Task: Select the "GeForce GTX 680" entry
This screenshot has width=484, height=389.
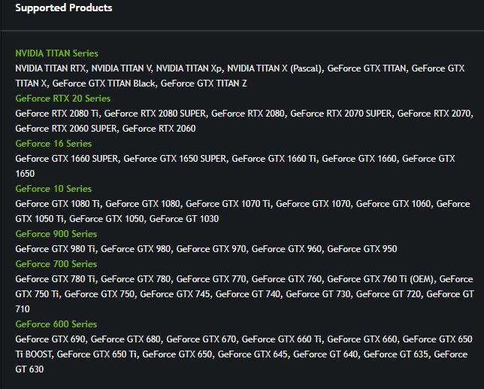Action: tap(126, 339)
